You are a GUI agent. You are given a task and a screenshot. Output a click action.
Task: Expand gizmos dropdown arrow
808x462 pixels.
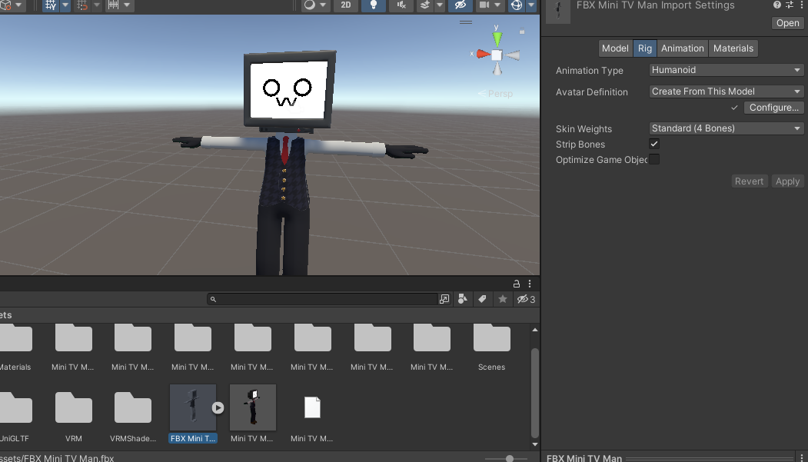(x=531, y=5)
